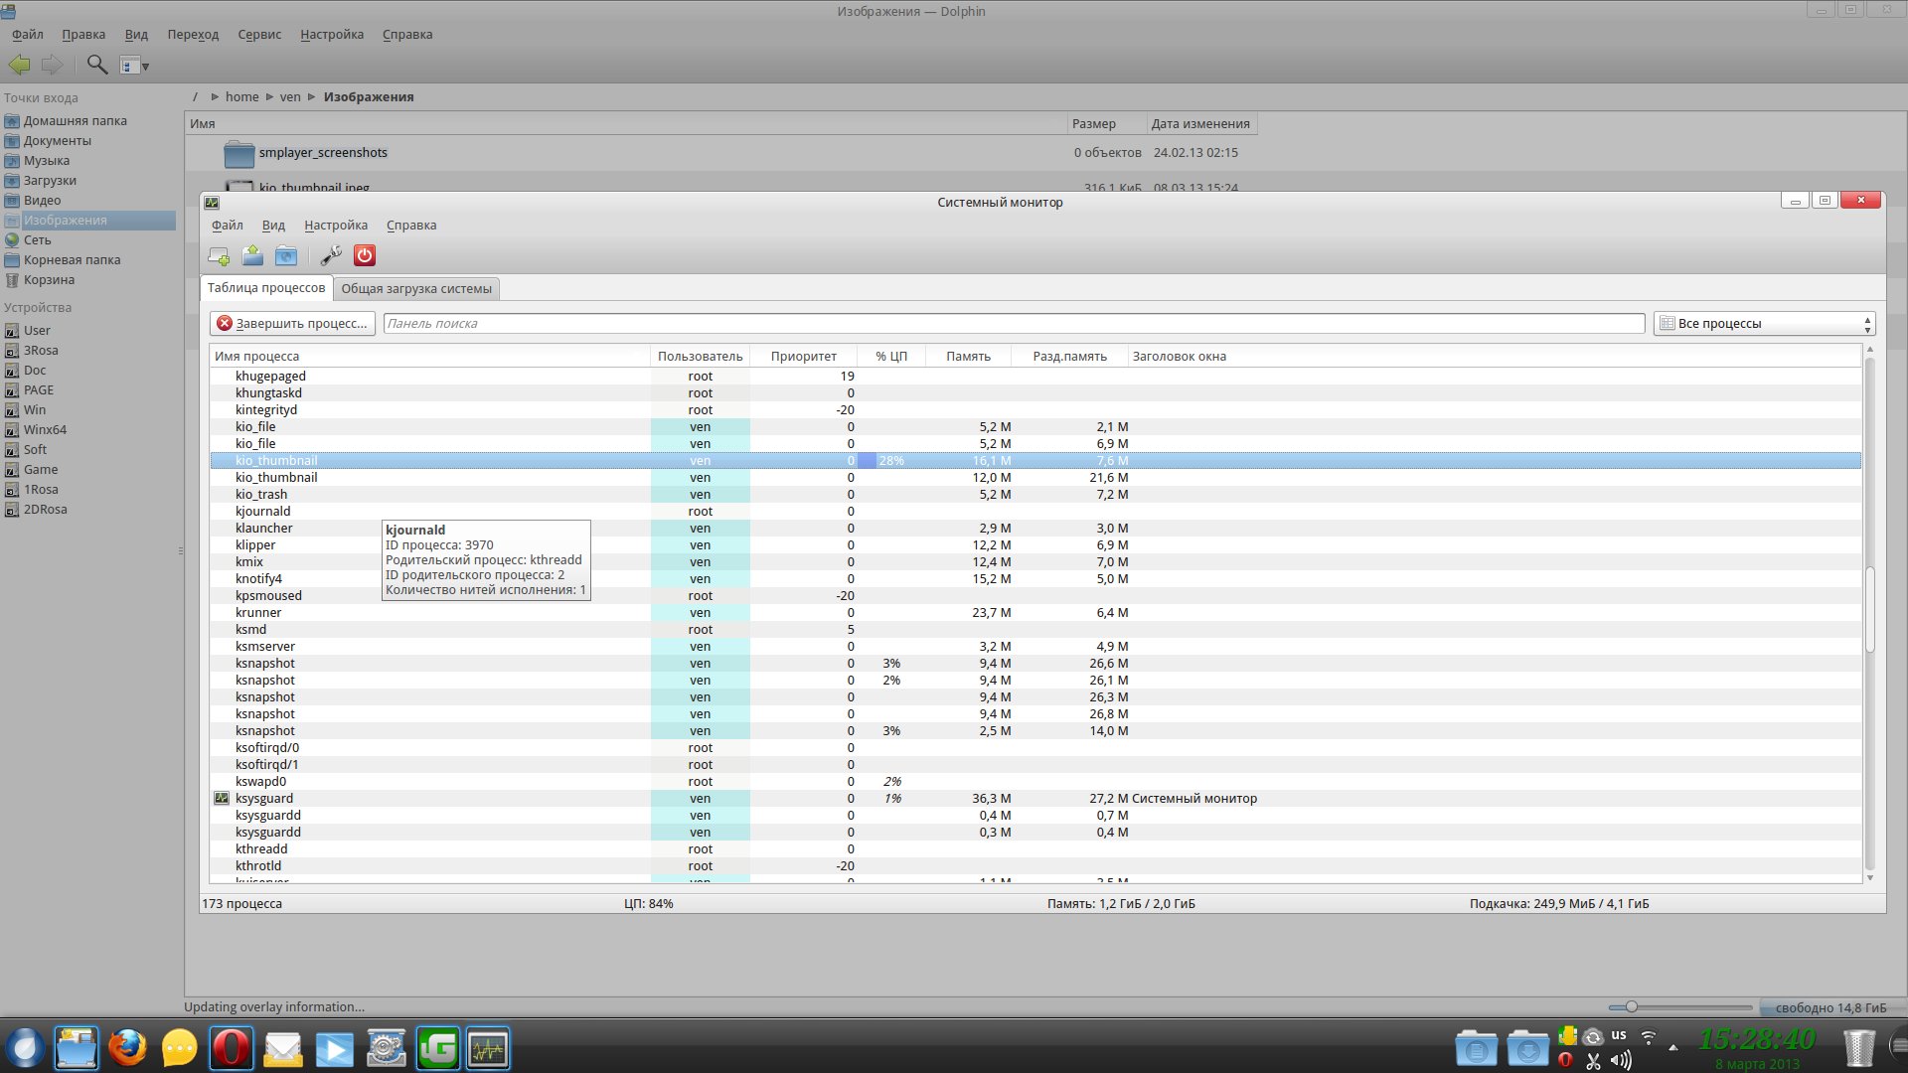Click Dolphin's search magnifier icon
The image size is (1908, 1073).
[96, 66]
